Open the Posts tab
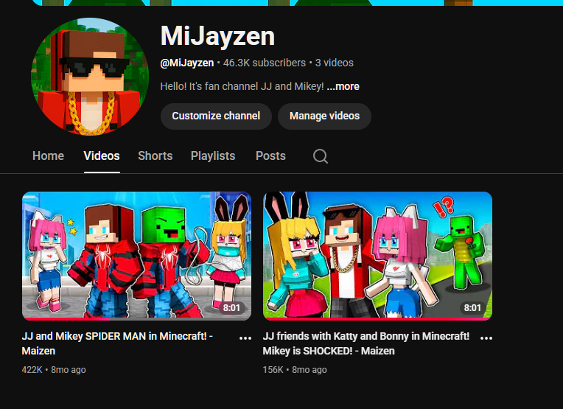The width and height of the screenshot is (563, 409). [270, 155]
